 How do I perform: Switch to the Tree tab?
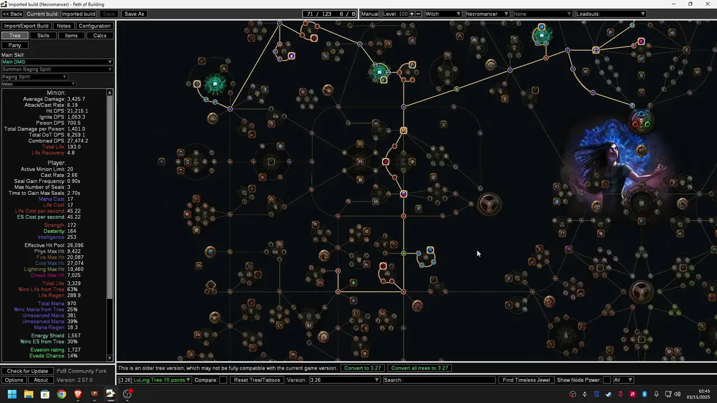click(x=15, y=35)
